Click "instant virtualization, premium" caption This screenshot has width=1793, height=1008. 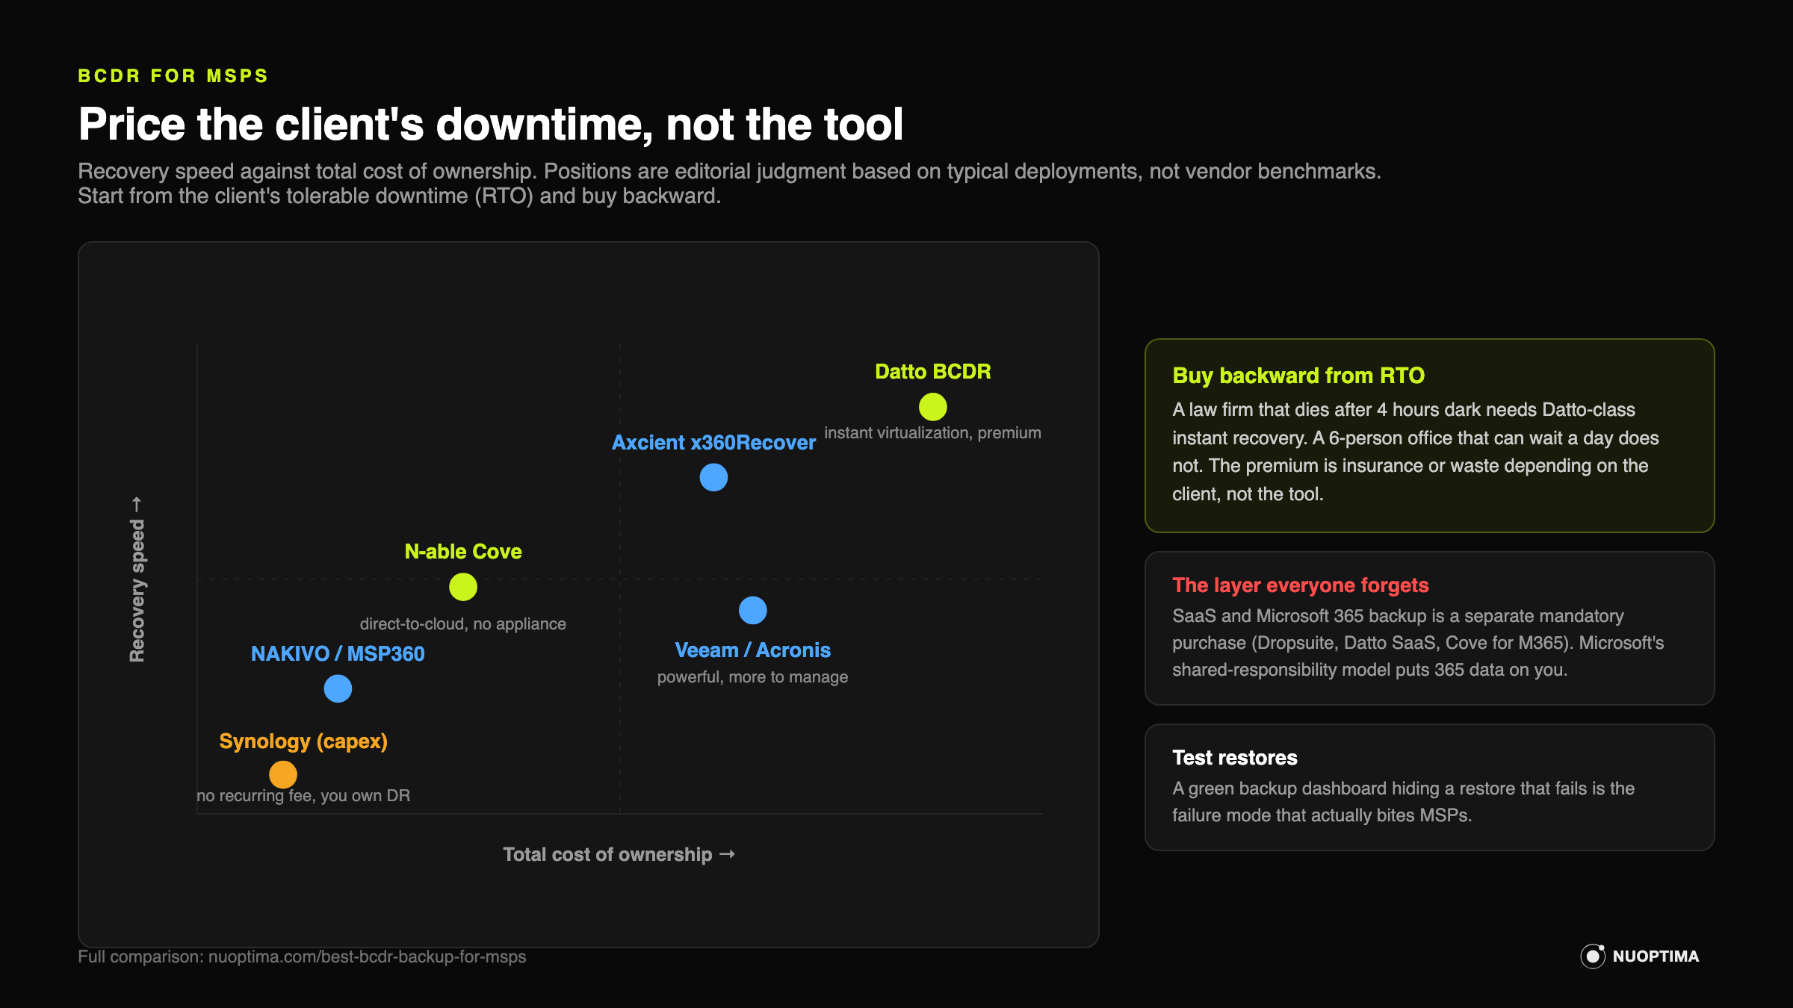tap(932, 433)
